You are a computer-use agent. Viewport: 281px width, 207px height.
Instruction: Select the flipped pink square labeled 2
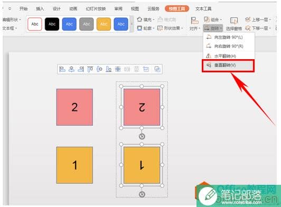[142, 107]
